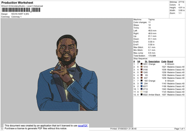
Task: Select the Production Worksheet heading
Action: tap(17, 2)
